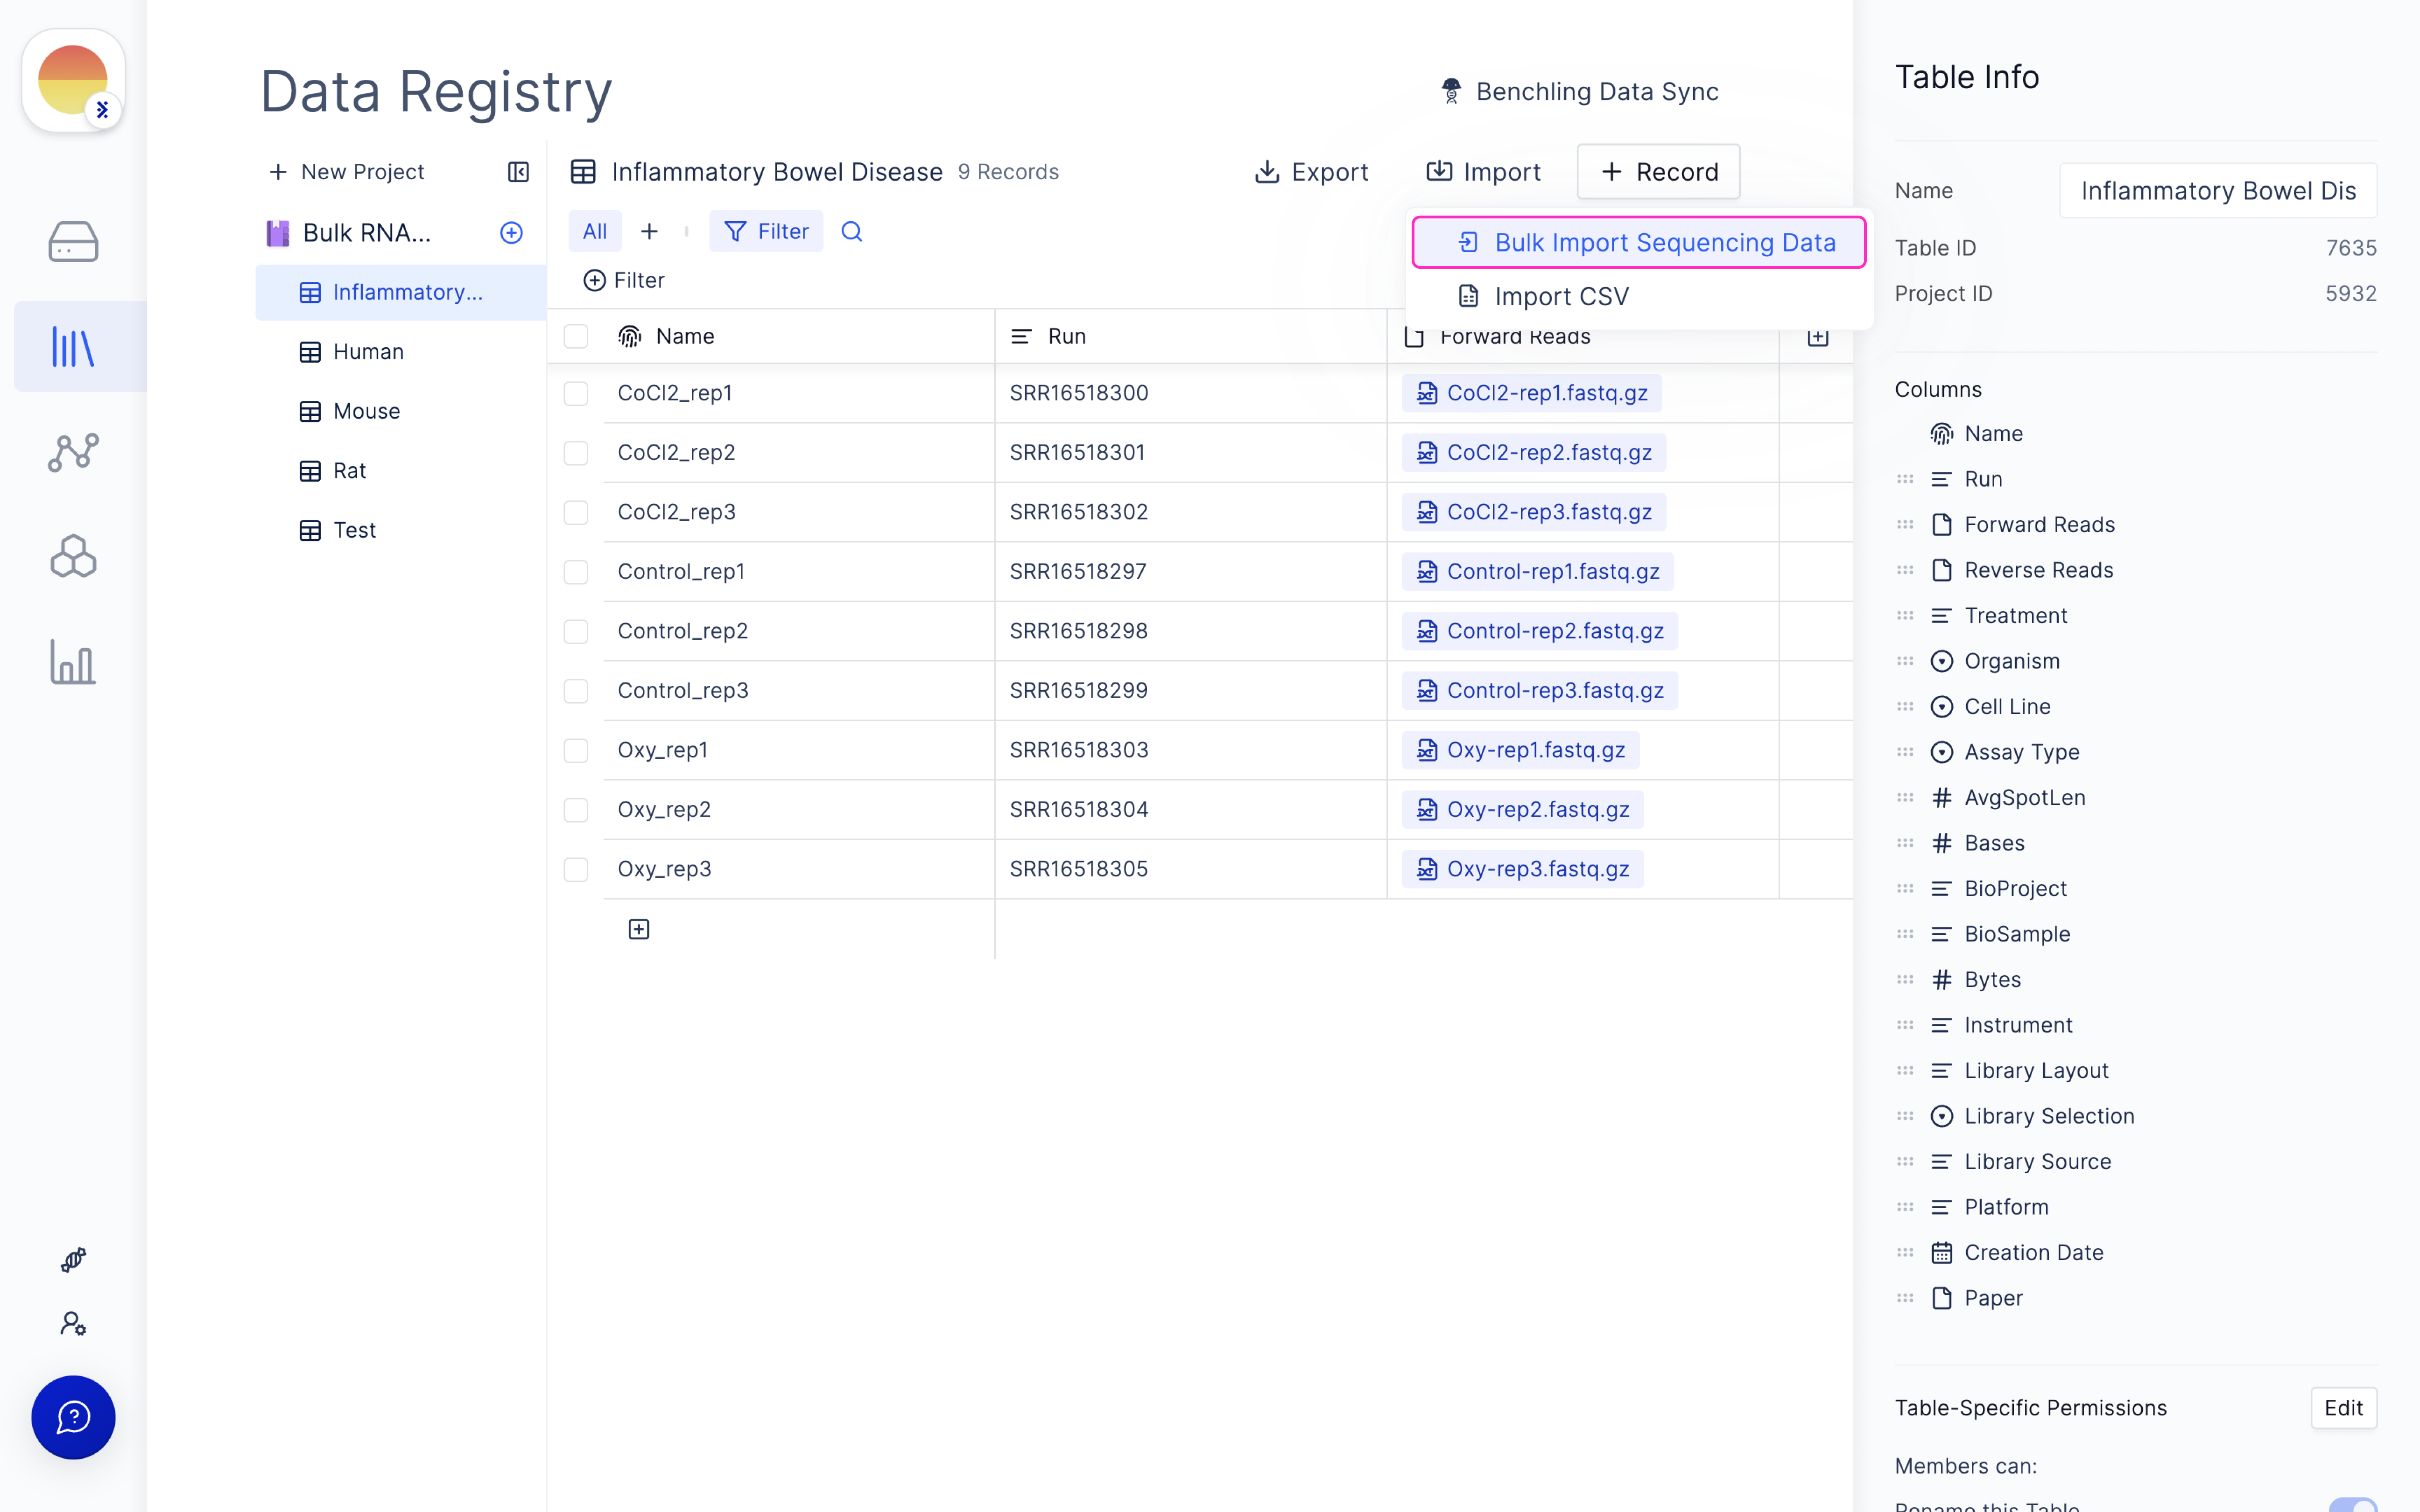Select all rows header checkbox
2420x1512 pixels.
(576, 336)
